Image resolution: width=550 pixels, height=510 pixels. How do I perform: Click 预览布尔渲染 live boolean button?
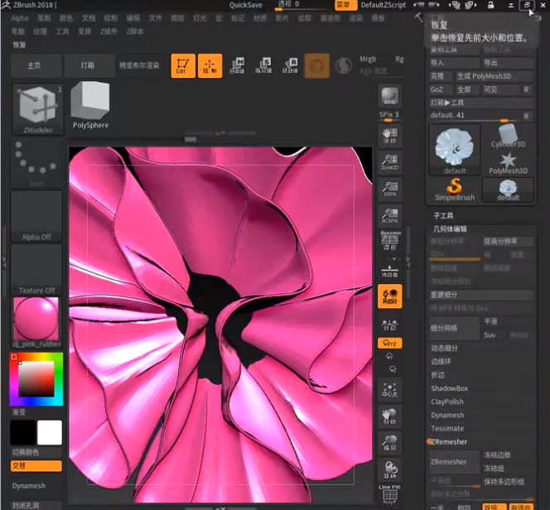(139, 65)
